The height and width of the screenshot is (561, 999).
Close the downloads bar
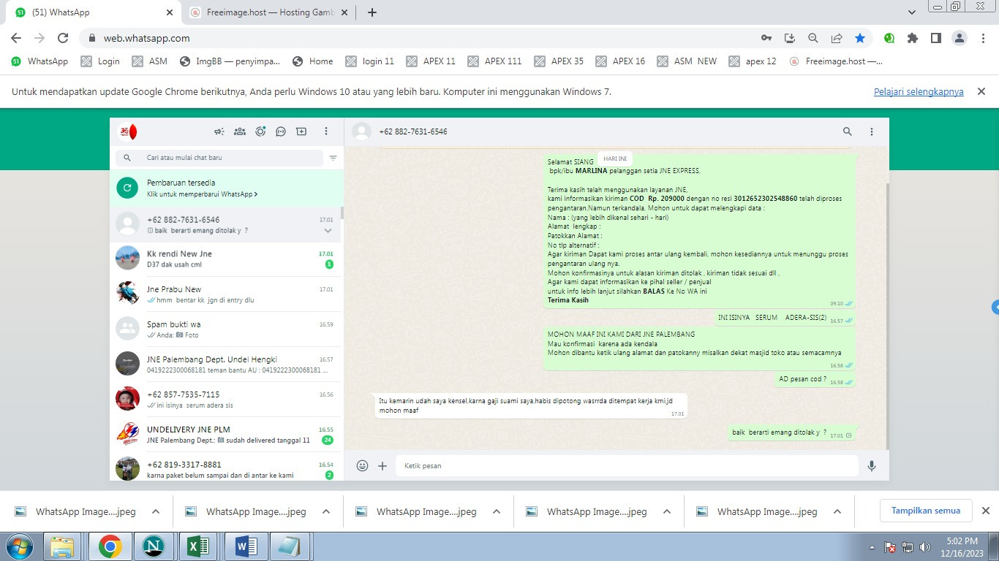pos(985,511)
